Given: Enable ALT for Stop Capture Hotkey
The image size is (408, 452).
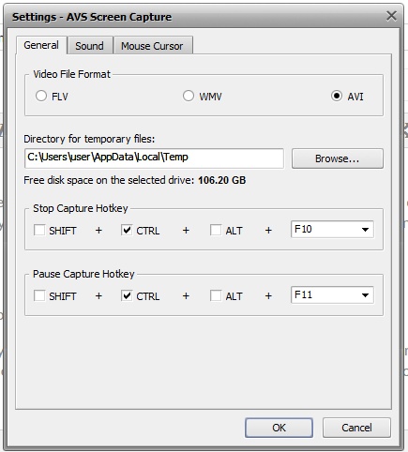Looking at the screenshot, I should click(x=216, y=230).
